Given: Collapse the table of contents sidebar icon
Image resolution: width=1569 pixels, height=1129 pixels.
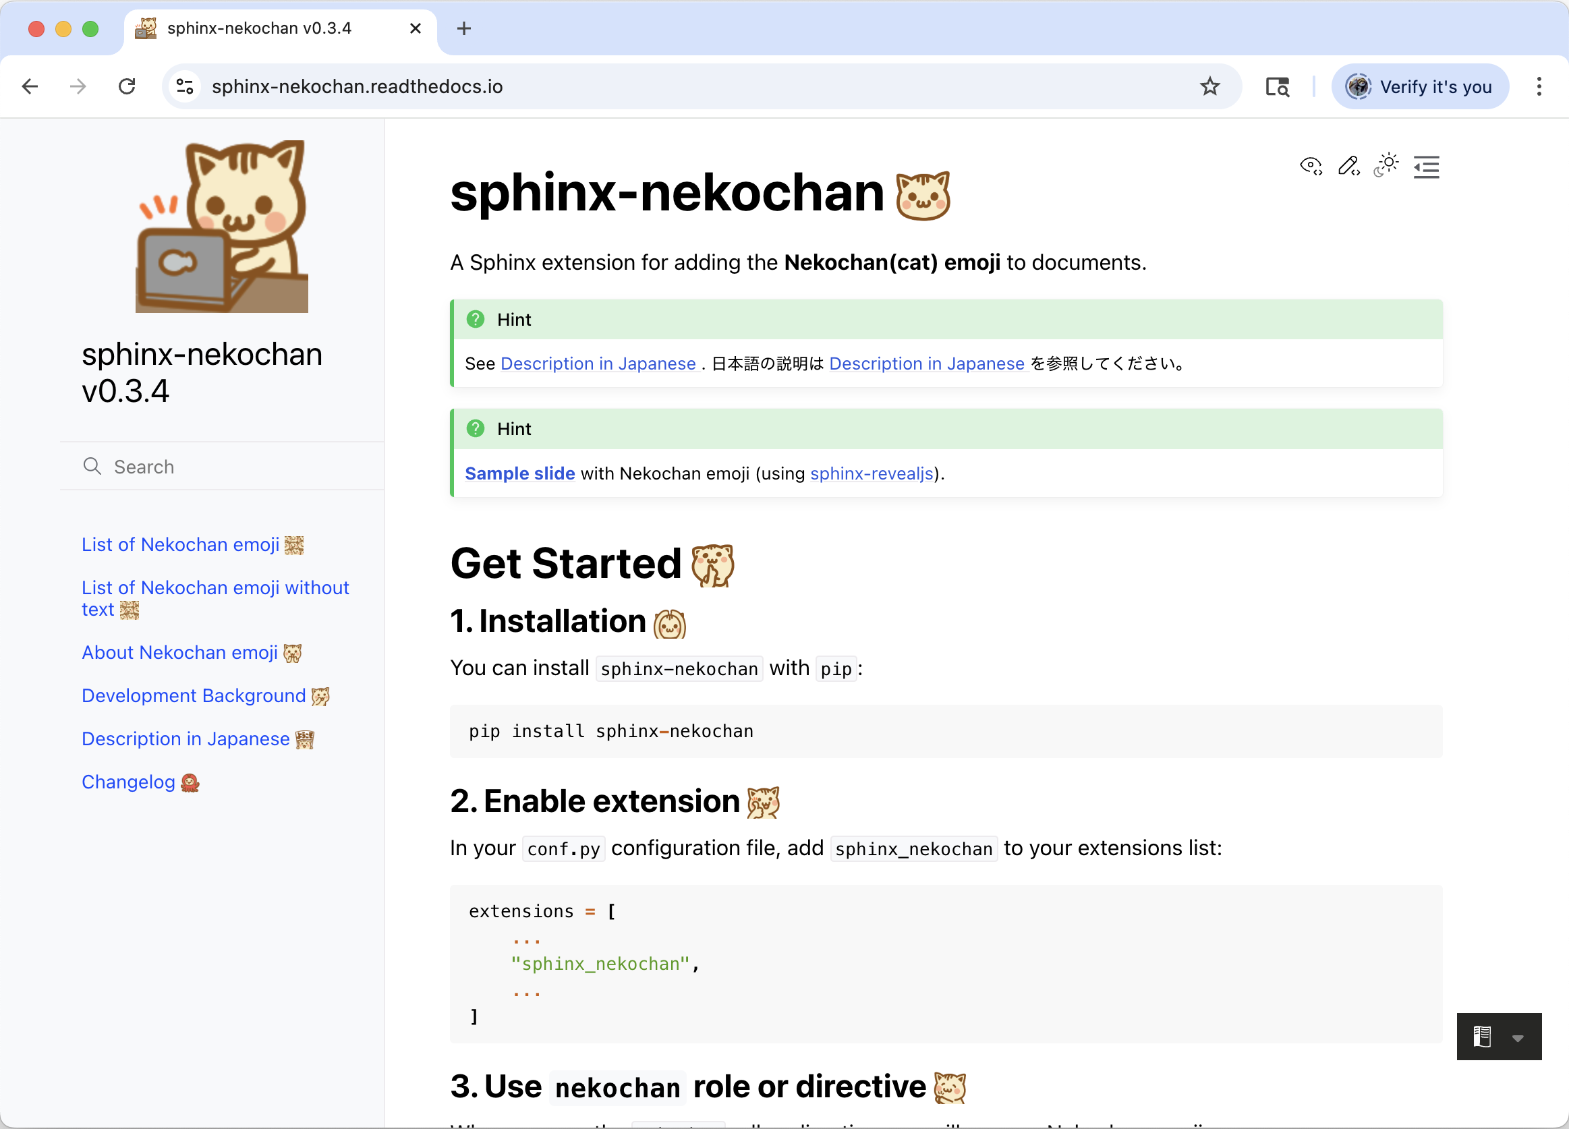Looking at the screenshot, I should coord(1426,167).
